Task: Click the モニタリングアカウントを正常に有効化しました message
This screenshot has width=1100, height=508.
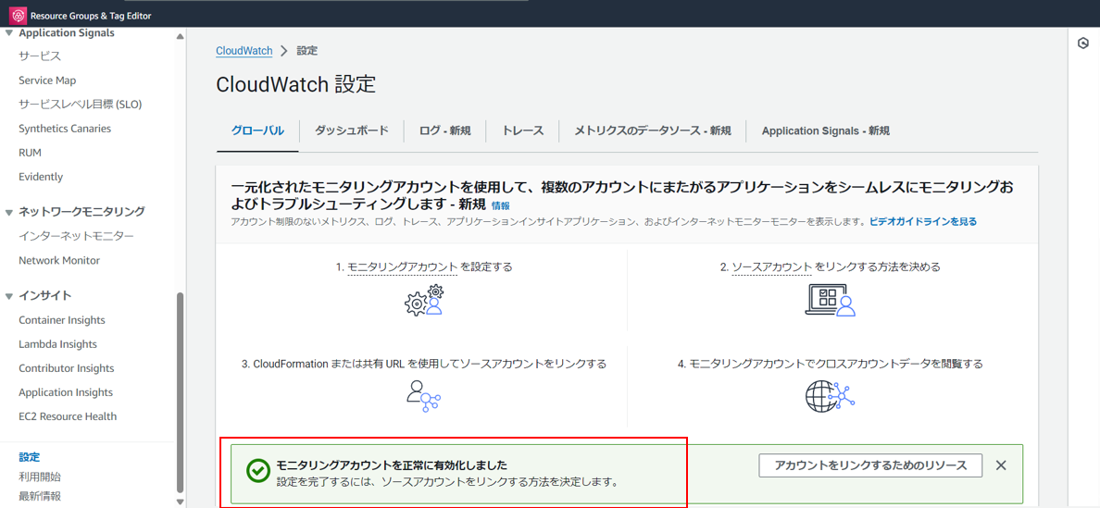Action: (x=393, y=465)
